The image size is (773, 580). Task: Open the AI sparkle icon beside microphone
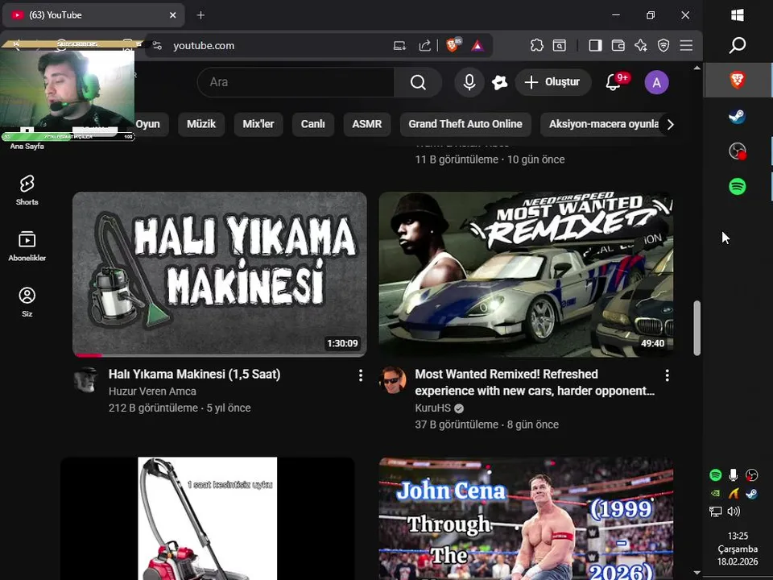[499, 82]
